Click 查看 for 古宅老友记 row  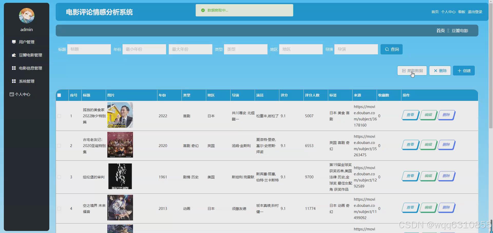tap(410, 145)
